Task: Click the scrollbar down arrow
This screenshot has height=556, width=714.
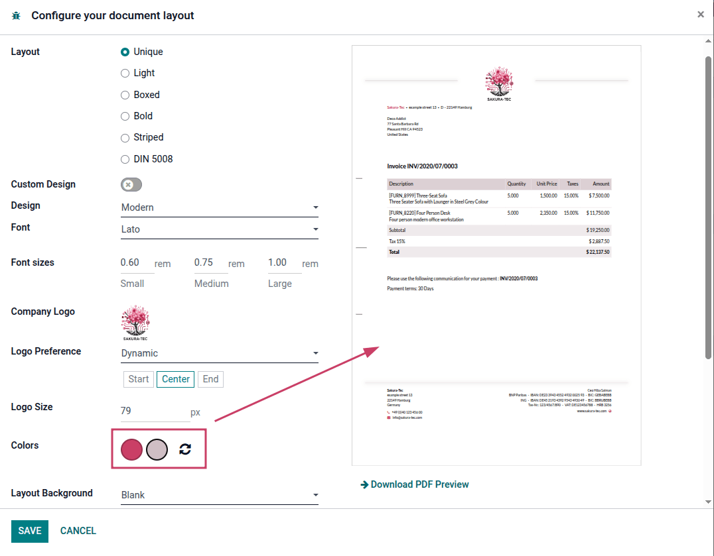Action: click(708, 502)
